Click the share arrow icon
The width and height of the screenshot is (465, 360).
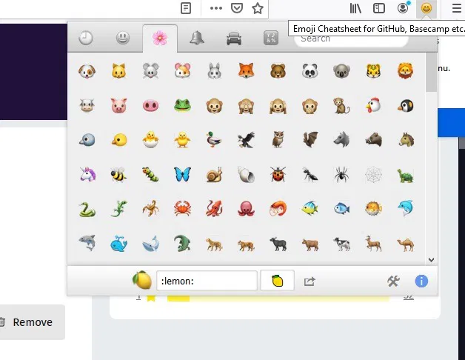tap(310, 281)
